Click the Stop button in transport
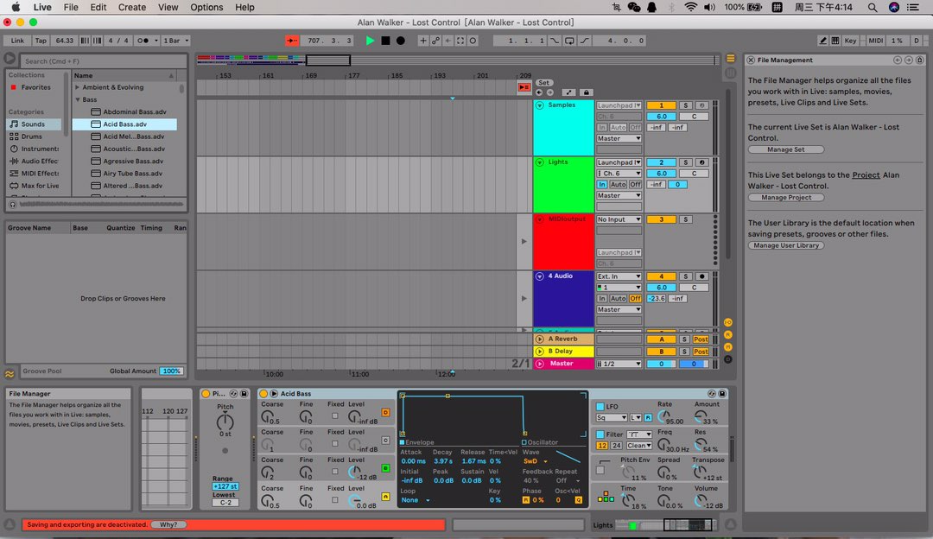This screenshot has width=933, height=539. (385, 41)
